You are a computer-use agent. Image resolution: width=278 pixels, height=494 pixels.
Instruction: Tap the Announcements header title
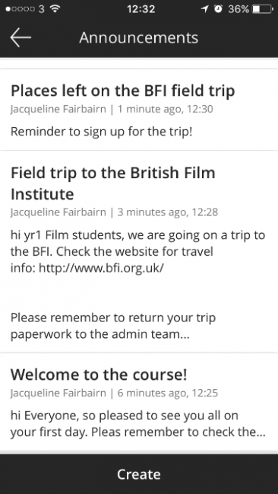139,37
